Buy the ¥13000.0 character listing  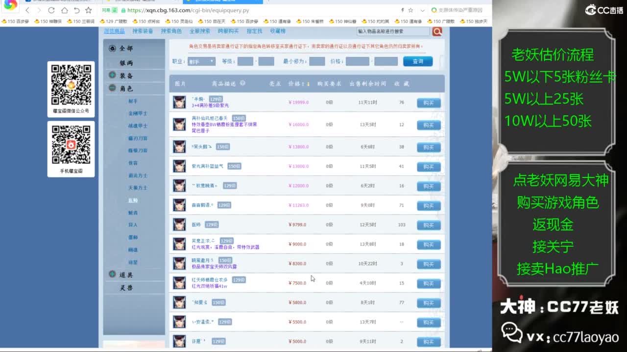pyautogui.click(x=429, y=167)
